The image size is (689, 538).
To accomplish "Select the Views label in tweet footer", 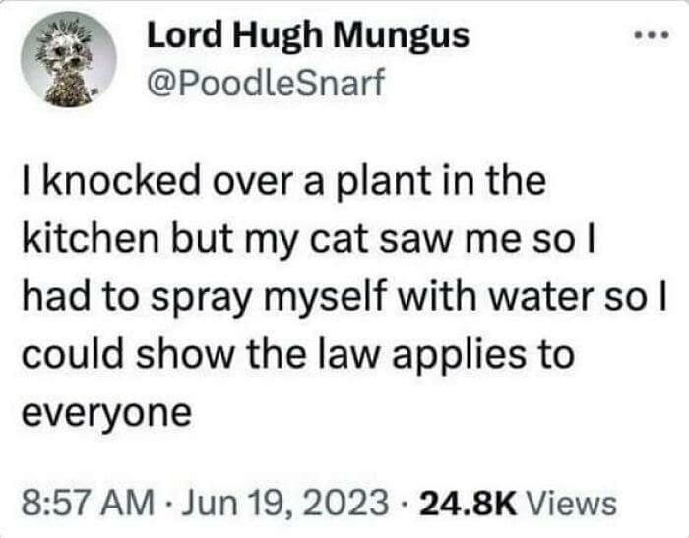I will coord(572,504).
